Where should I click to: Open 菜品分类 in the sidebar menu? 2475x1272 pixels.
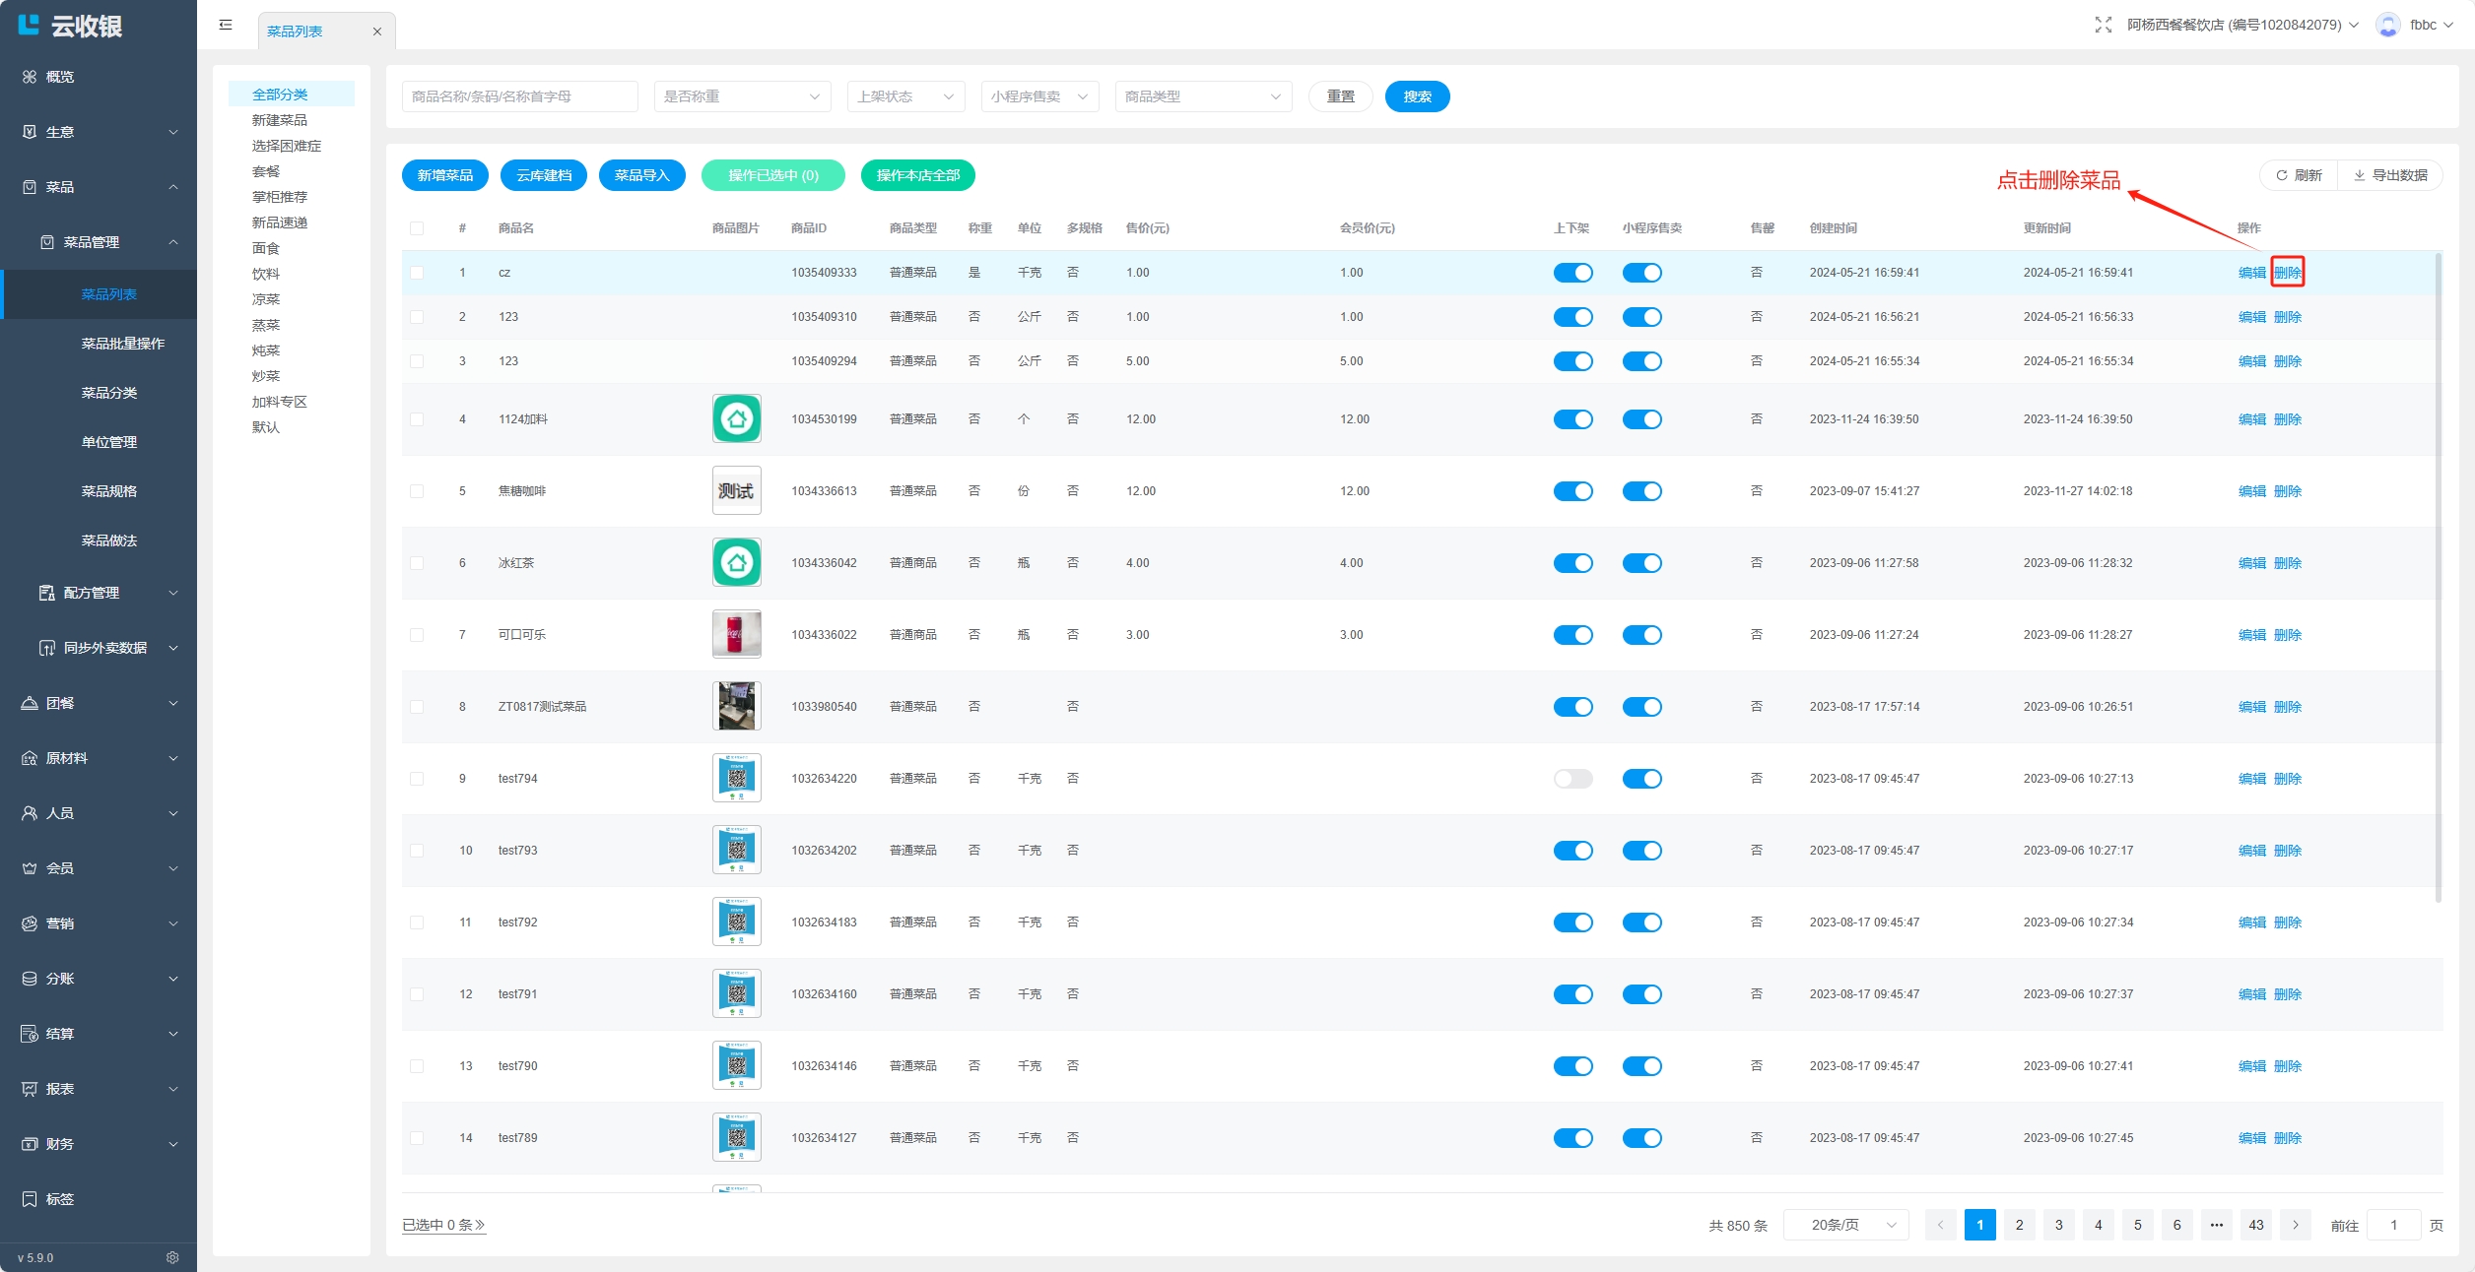[109, 393]
